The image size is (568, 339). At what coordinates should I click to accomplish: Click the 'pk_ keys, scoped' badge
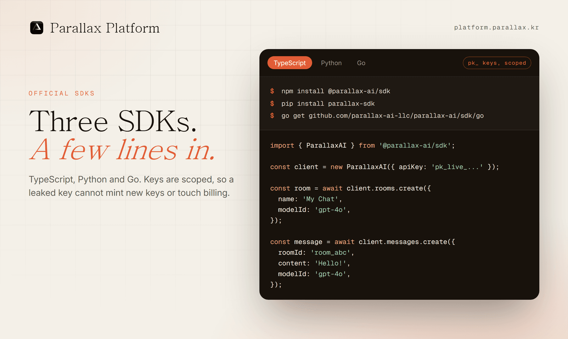pos(497,63)
